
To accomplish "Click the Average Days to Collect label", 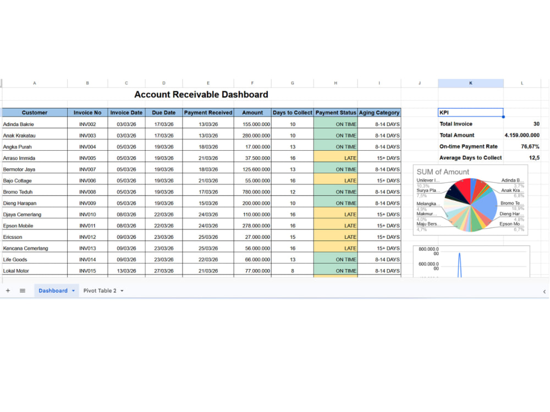I will coord(470,157).
